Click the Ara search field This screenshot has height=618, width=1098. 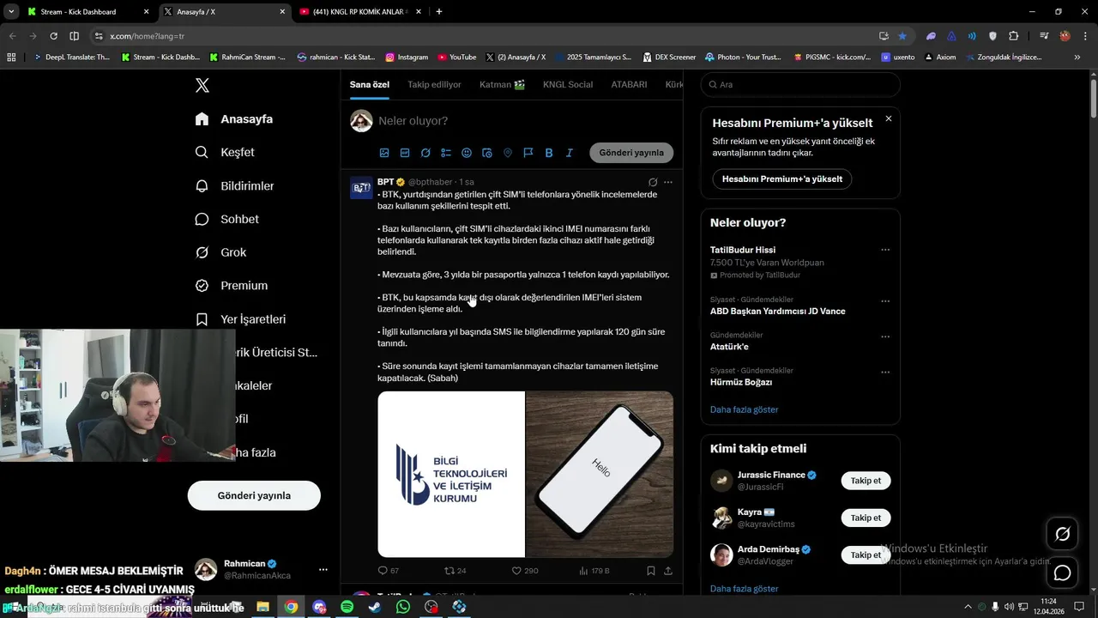tap(800, 85)
